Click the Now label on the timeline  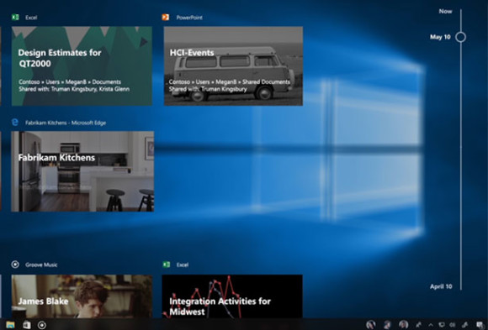445,11
